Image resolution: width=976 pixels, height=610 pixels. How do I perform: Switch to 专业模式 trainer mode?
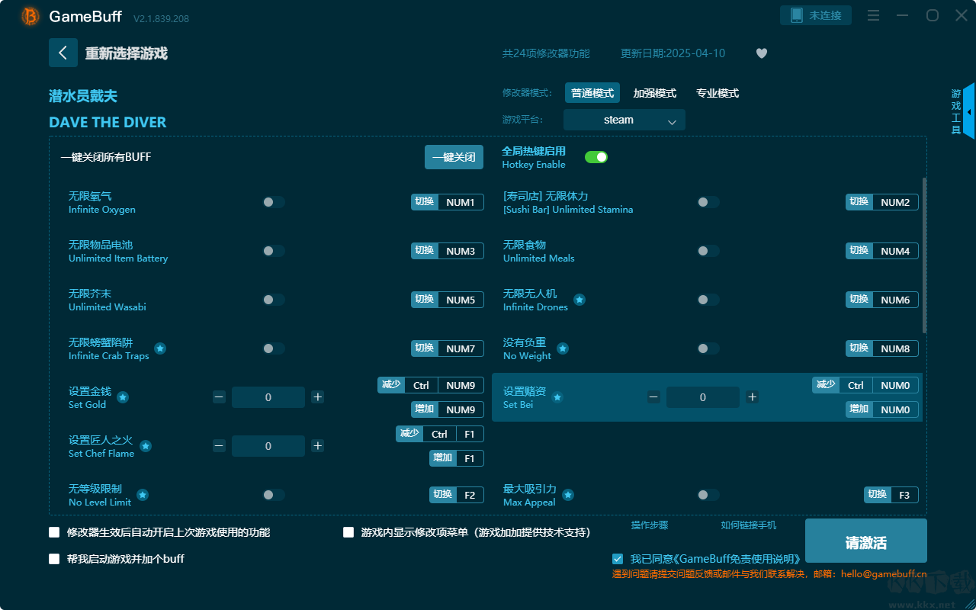pyautogui.click(x=718, y=93)
